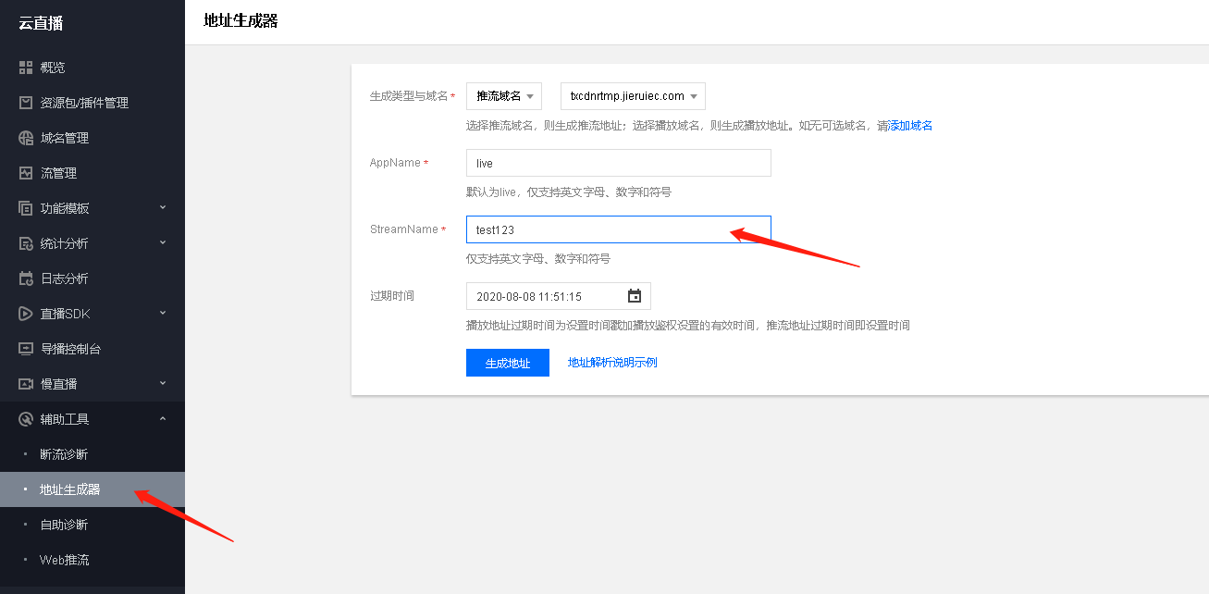This screenshot has width=1209, height=594.
Task: Expand the 直播SDK submenu chevron
Action: (x=163, y=313)
